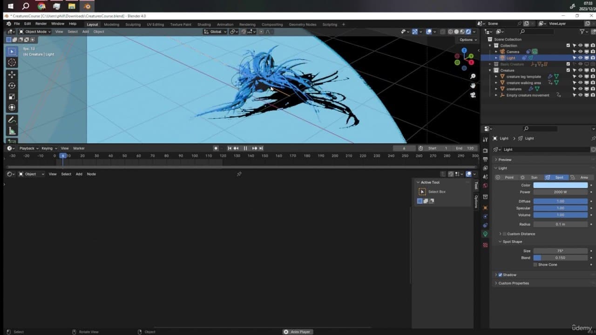This screenshot has height=335, width=596.
Task: Click the pan view hand gizmo
Action: click(473, 86)
